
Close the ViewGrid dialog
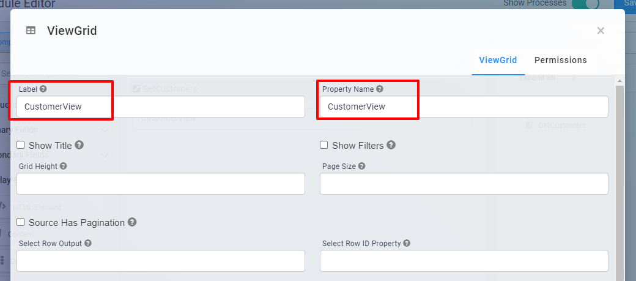point(601,31)
